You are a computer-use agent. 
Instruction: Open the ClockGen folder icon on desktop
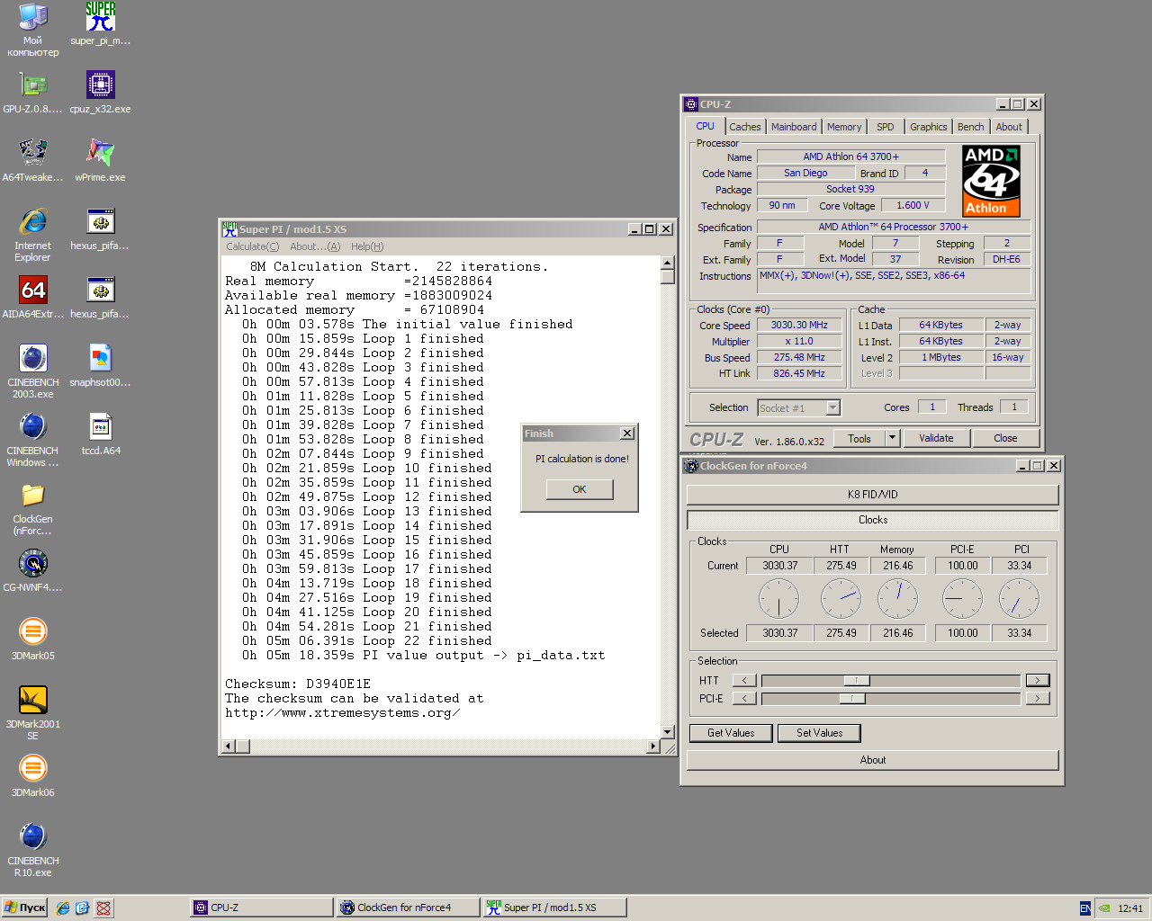coord(32,496)
